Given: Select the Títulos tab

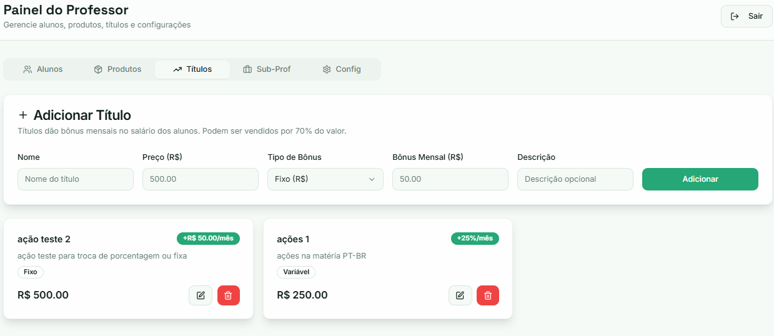Looking at the screenshot, I should pos(192,69).
